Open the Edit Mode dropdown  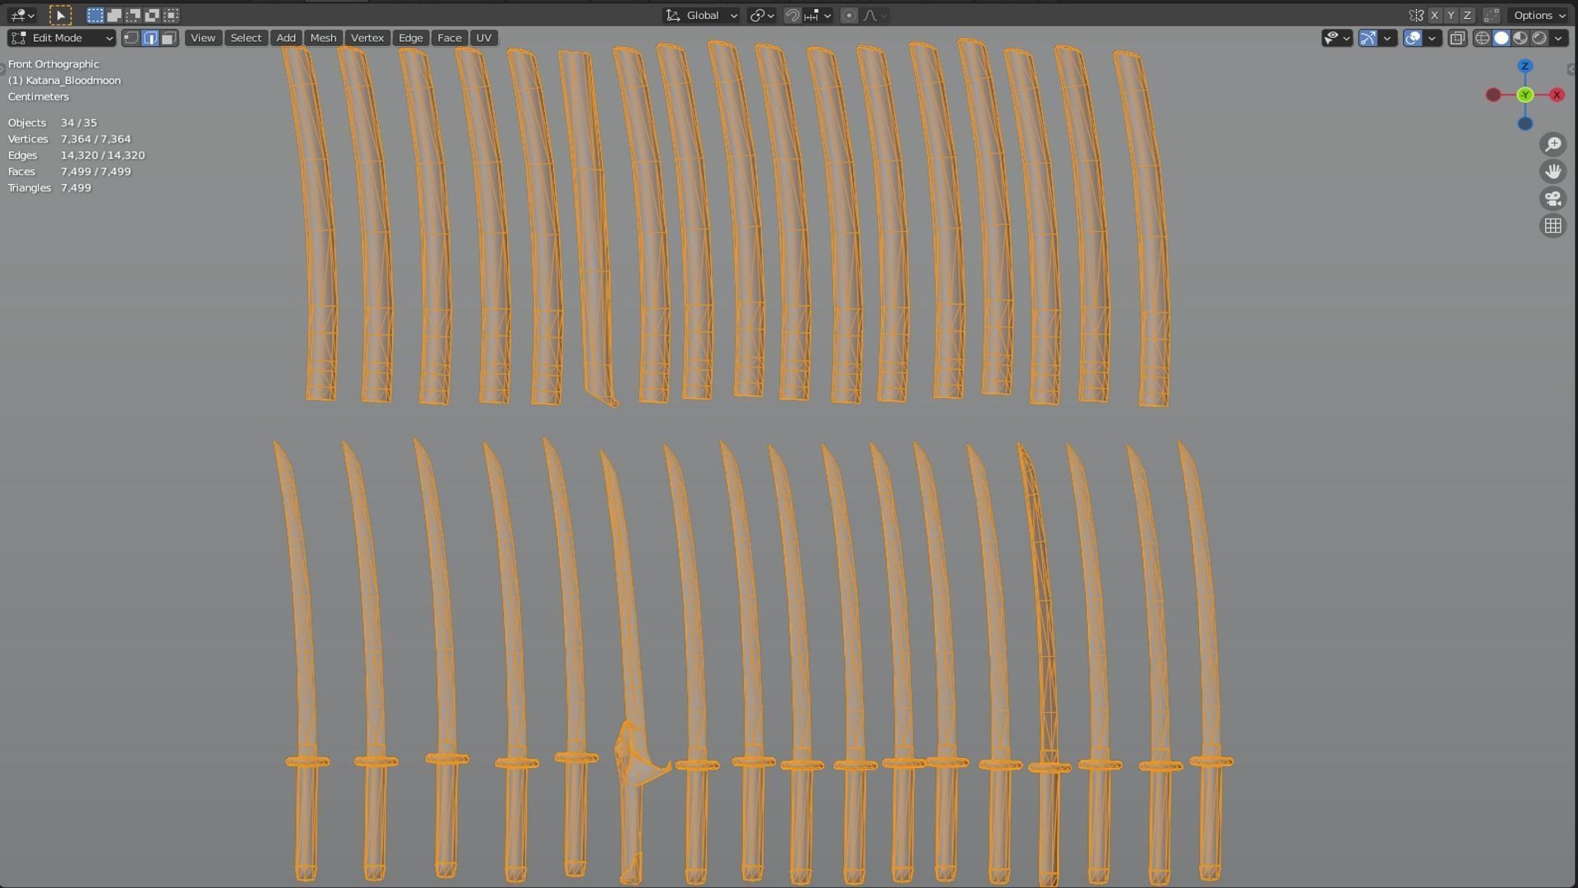pyautogui.click(x=62, y=38)
